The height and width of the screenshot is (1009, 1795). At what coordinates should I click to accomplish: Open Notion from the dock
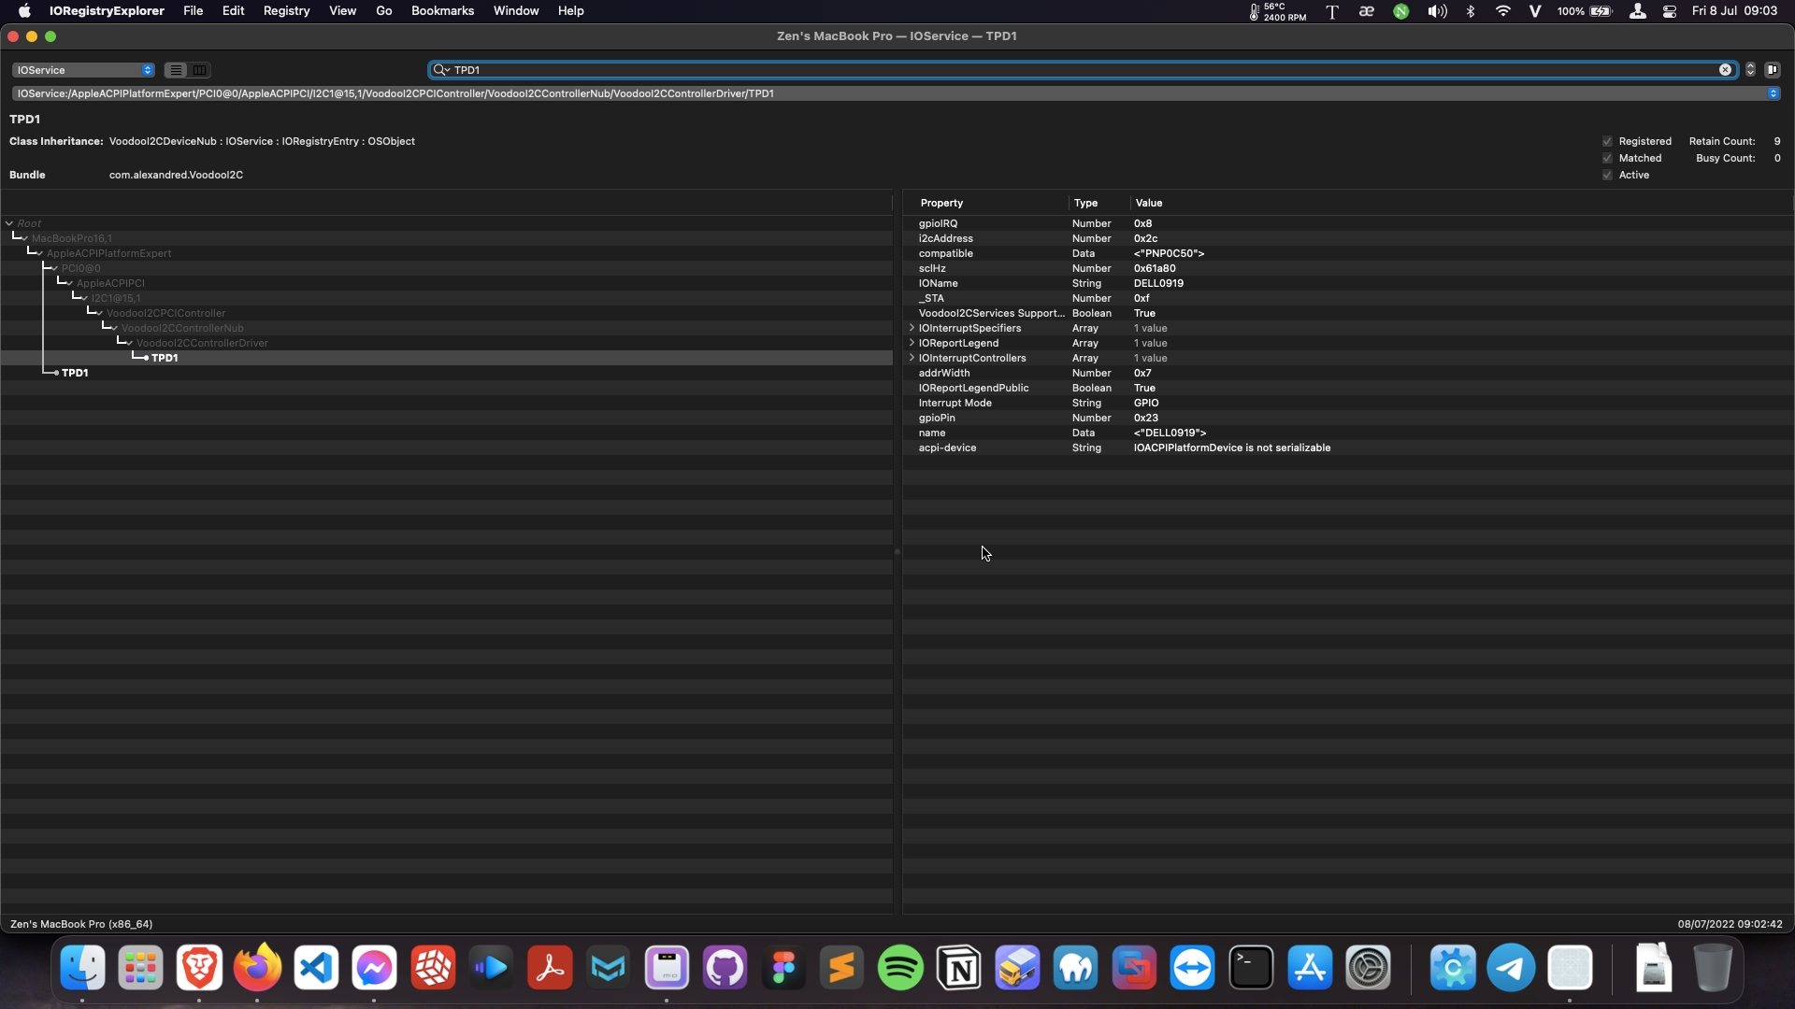coord(959,969)
